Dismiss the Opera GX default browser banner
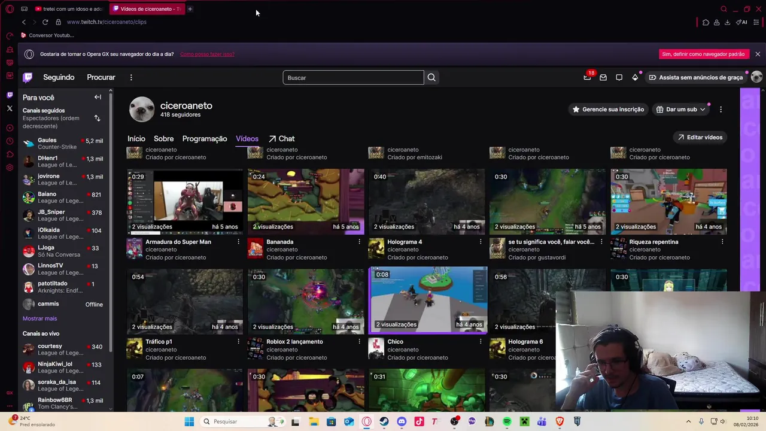Viewport: 766px width, 431px height. [758, 54]
